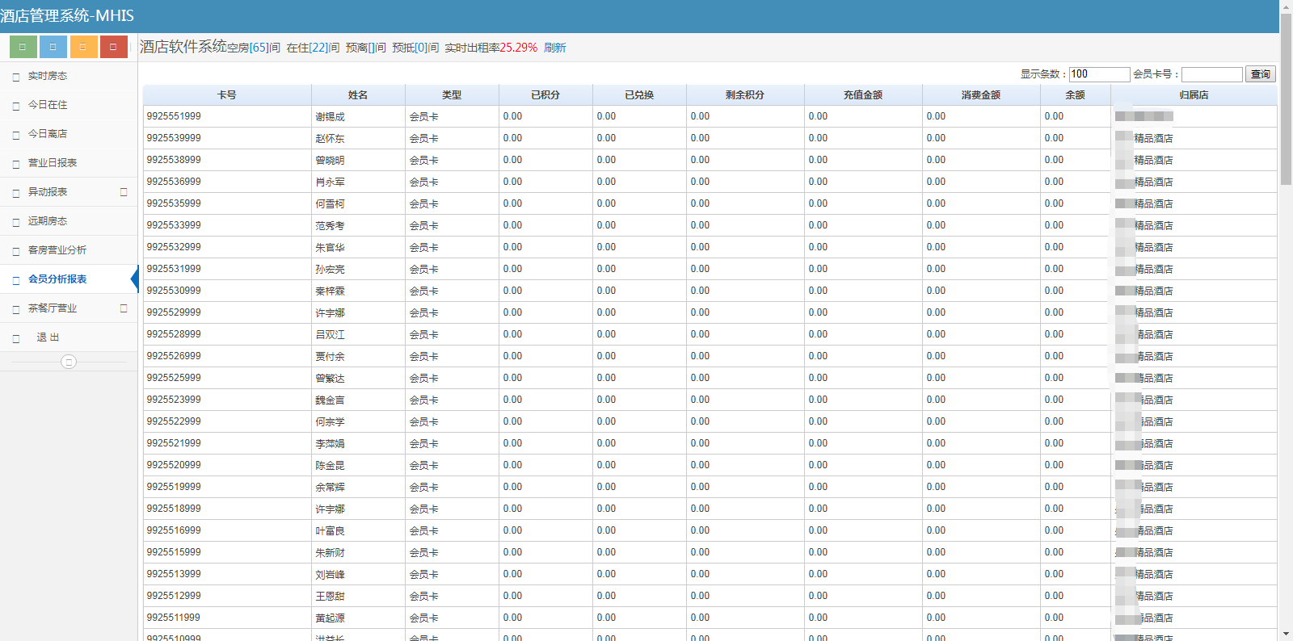The image size is (1293, 641).
Task: Click the vertical page scrollbar thumb
Action: [1286, 98]
